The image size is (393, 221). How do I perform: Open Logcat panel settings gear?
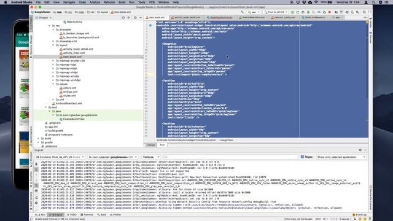[360, 150]
